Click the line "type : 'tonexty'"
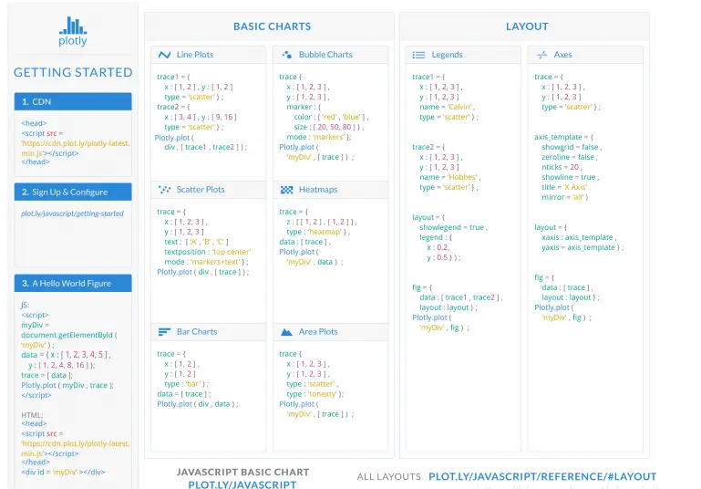 [x=315, y=394]
